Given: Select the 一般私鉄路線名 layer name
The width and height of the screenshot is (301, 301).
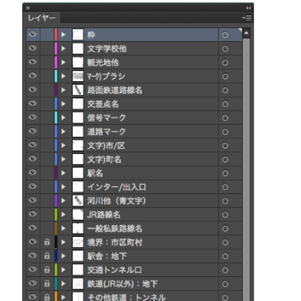Looking at the screenshot, I should coord(115,228).
